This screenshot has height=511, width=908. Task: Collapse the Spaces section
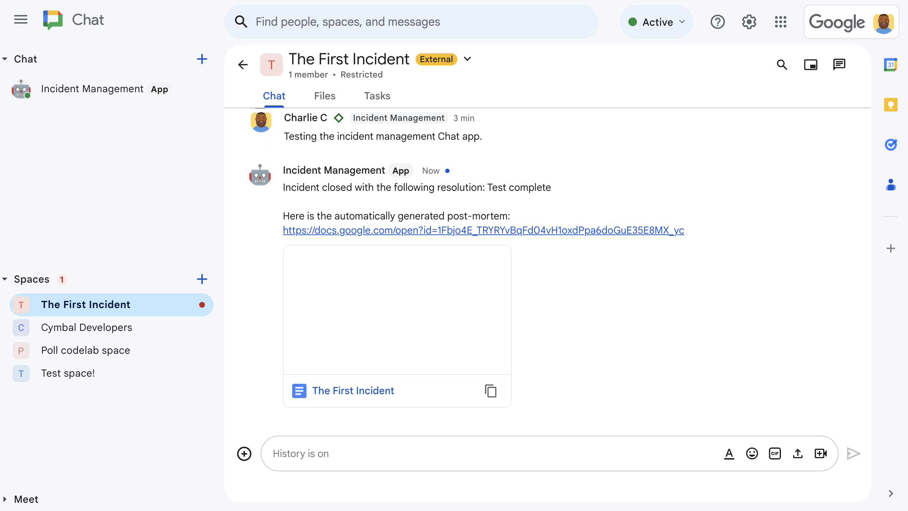point(5,279)
